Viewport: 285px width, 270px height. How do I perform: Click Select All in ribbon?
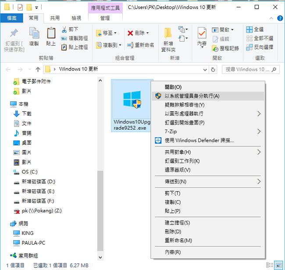(x=255, y=29)
